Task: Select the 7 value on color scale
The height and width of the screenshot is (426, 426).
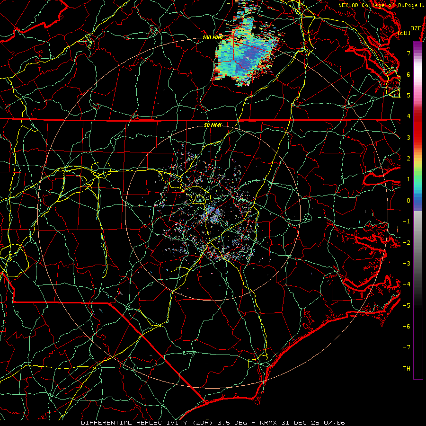Action: pos(408,53)
